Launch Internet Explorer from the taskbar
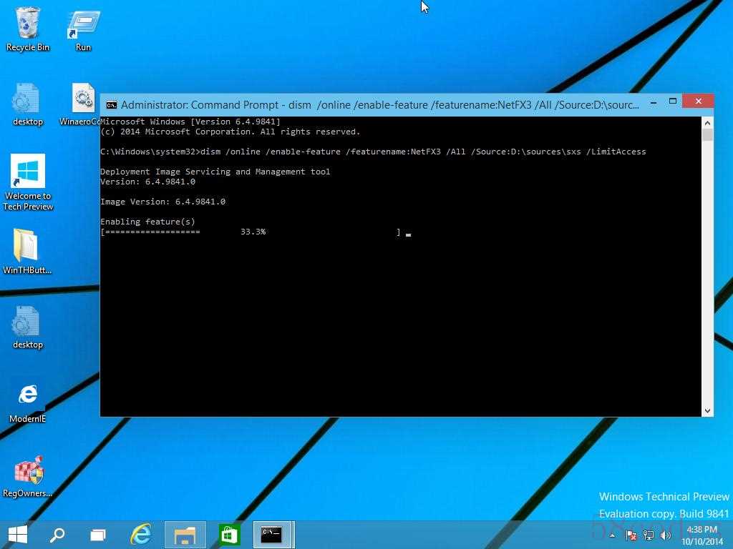Viewport: 733px width, 549px height. coord(140,535)
